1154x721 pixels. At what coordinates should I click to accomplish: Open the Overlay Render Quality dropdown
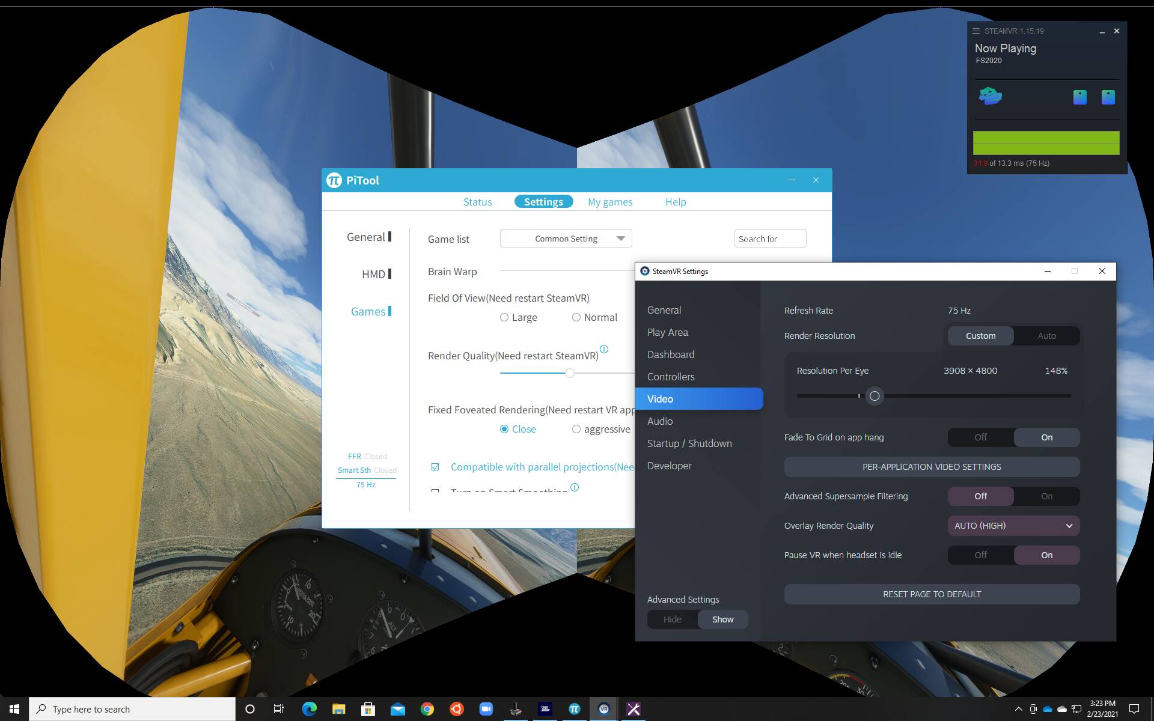click(1013, 526)
